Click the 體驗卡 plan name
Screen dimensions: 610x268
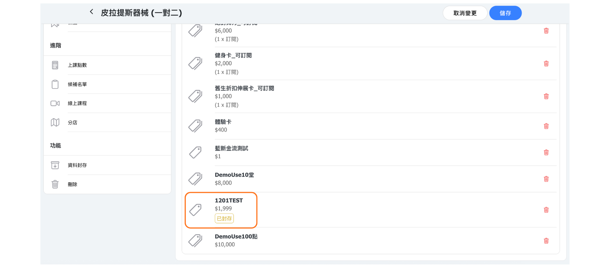coord(223,122)
